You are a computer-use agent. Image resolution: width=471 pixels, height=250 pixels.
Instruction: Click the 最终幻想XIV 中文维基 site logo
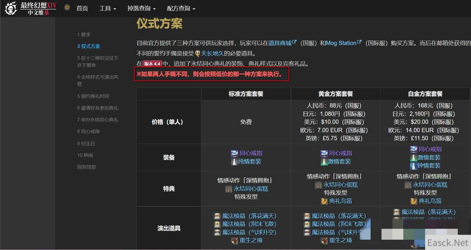31,8
